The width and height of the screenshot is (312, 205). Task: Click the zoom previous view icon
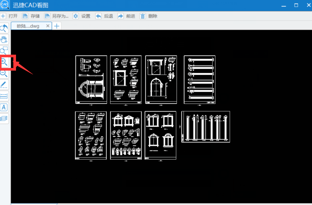click(4, 28)
